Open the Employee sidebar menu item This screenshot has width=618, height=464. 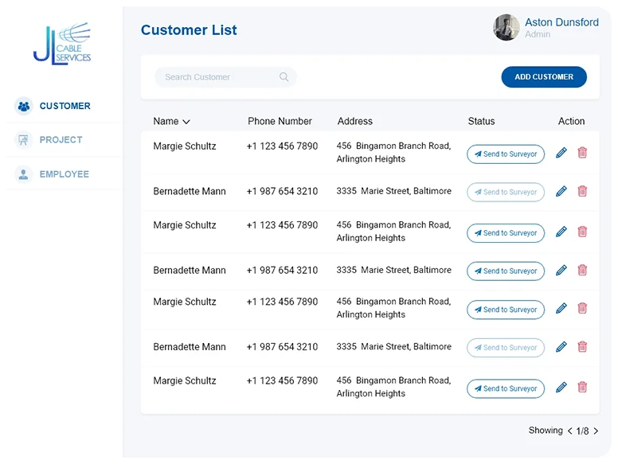[x=64, y=174]
